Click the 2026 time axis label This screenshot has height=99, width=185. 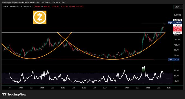pyautogui.click(x=148, y=88)
